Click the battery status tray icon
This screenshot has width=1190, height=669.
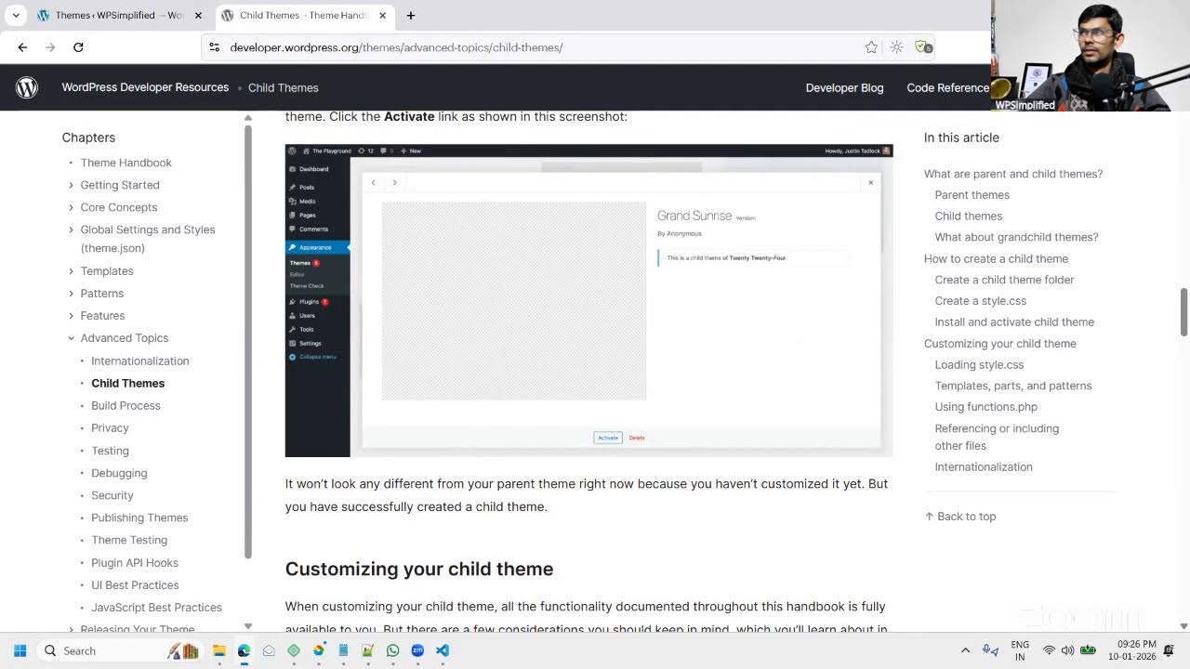[x=1088, y=650]
